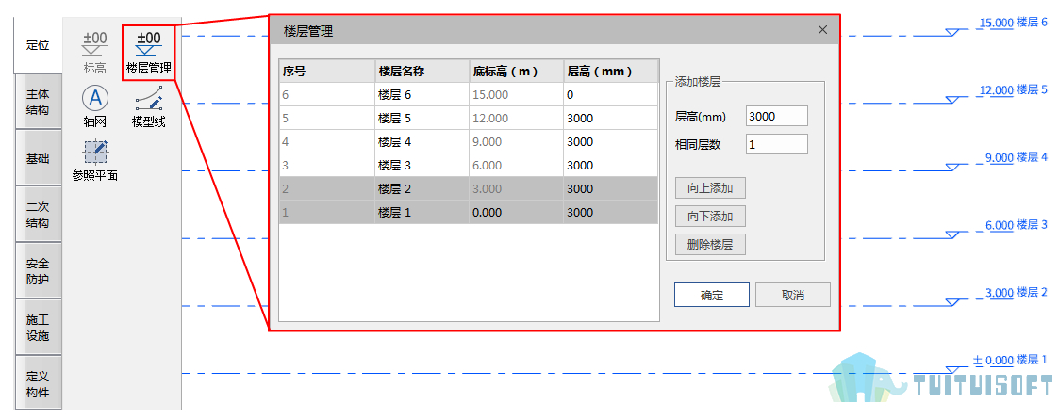Switch to the 定位 tab
Image resolution: width=1059 pixels, height=419 pixels.
(38, 46)
